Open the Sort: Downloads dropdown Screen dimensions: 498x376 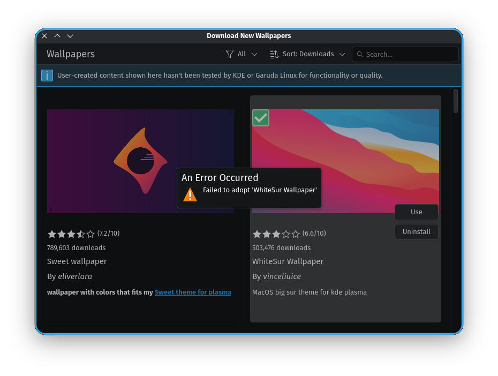point(307,54)
